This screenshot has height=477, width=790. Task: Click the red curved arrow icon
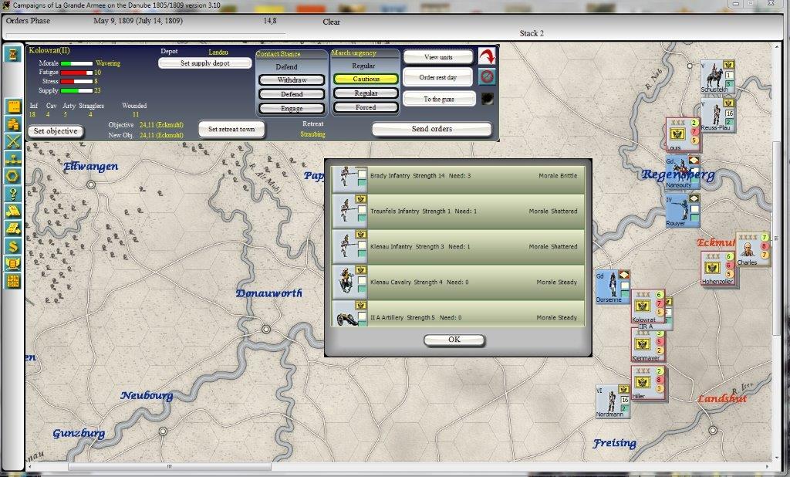pos(488,56)
